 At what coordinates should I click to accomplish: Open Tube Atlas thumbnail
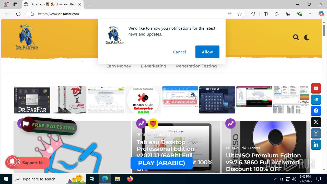point(69,100)
